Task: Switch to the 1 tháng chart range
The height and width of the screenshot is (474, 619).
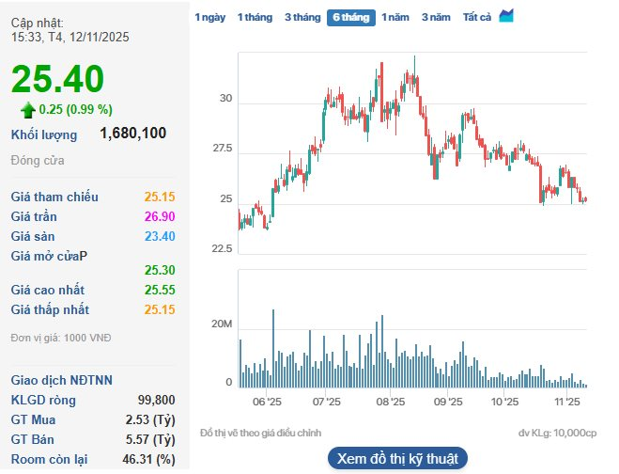Action: (x=254, y=17)
